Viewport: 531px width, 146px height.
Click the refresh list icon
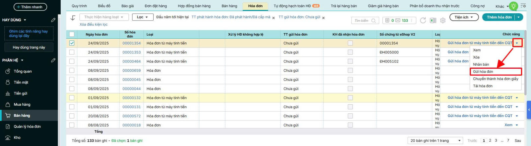(x=423, y=20)
